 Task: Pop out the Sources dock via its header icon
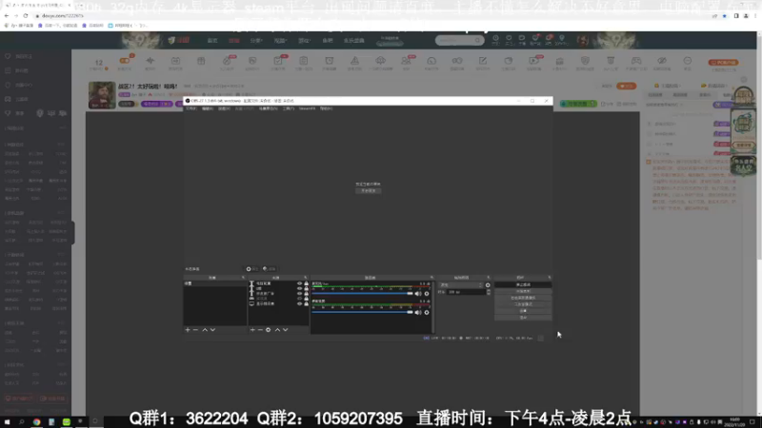coord(306,278)
